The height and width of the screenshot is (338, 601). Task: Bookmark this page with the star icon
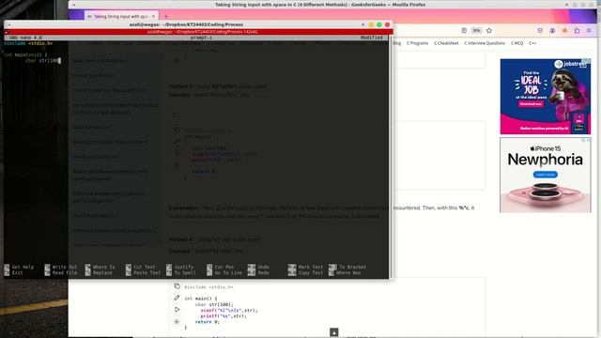coord(489,30)
